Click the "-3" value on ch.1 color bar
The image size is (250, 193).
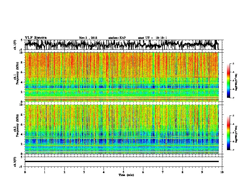[x=233, y=63]
